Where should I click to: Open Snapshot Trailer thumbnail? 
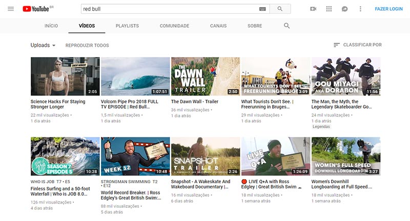[x=206, y=157]
